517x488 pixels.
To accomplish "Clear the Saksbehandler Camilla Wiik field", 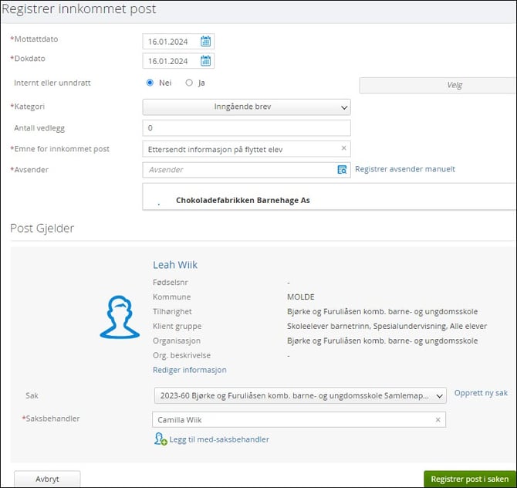I will coord(438,420).
